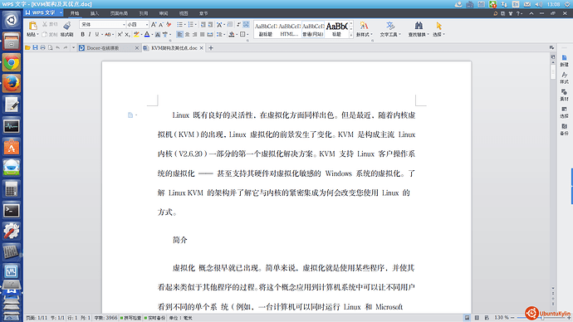Toggle bold formatting
Viewport: 573px width, 322px height.
click(x=82, y=34)
